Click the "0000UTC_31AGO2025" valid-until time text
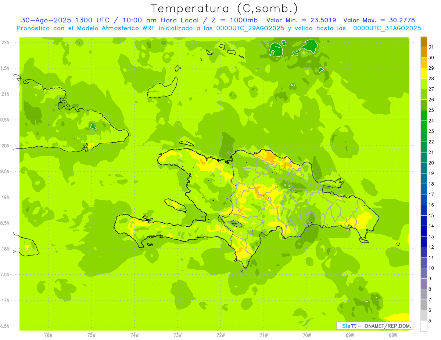This screenshot has width=441, height=340. (387, 28)
